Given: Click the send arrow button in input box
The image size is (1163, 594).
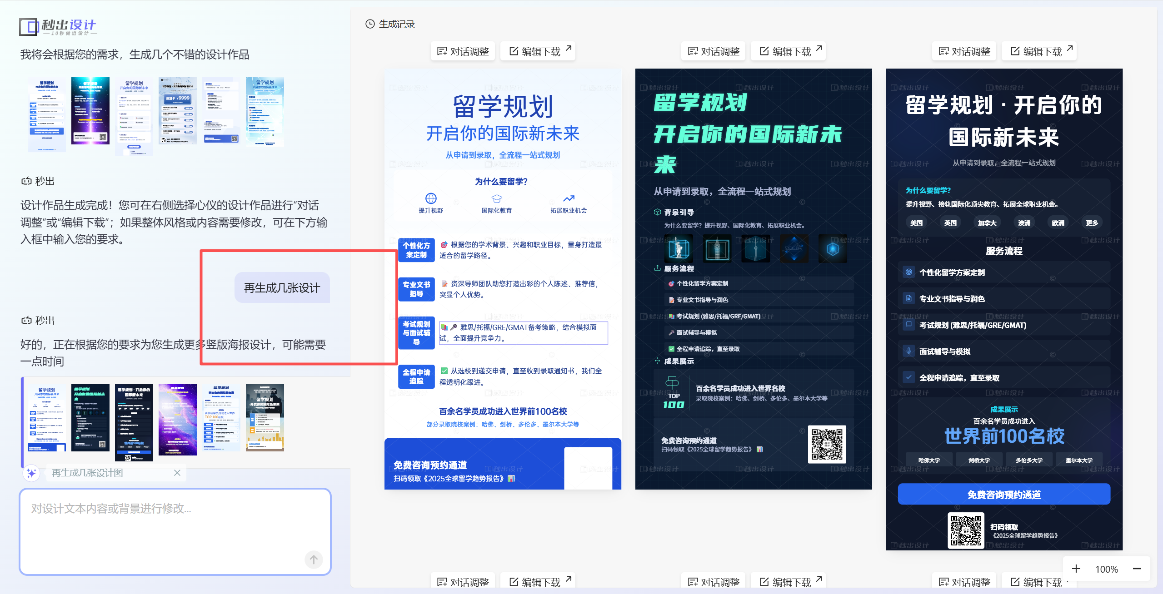Looking at the screenshot, I should pos(313,559).
